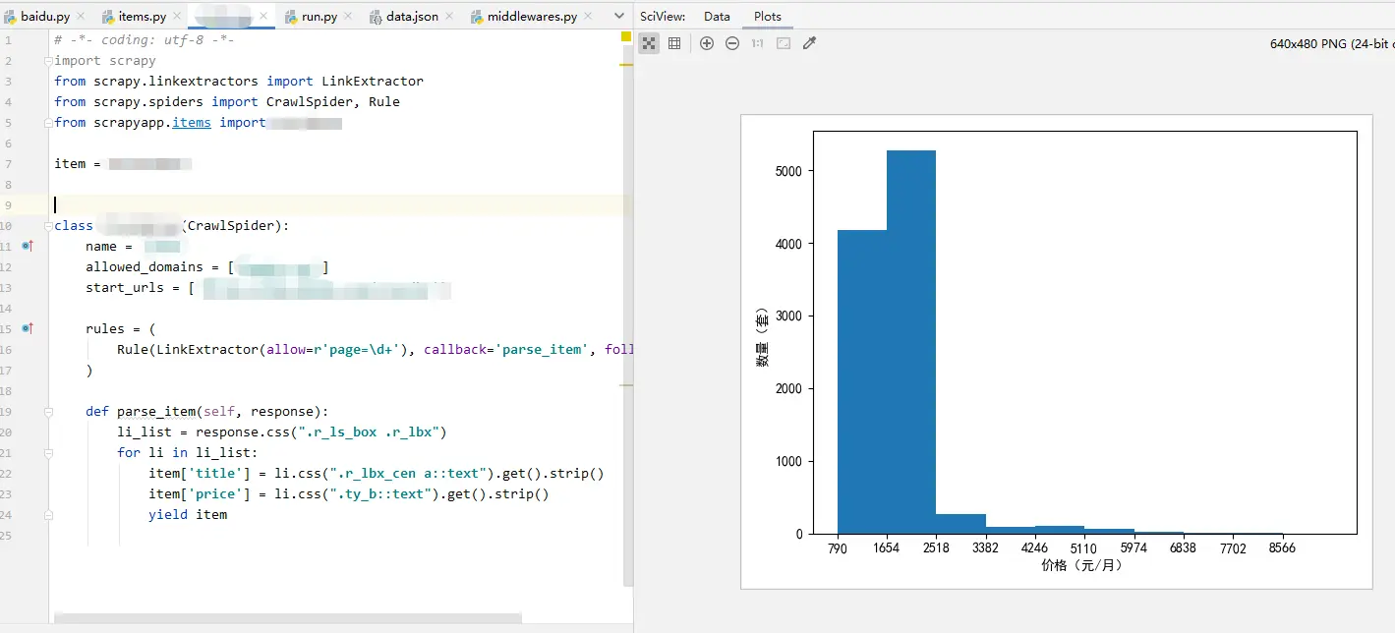1395x633 pixels.
Task: Toggle the chessboard transparency background icon
Action: tap(649, 43)
